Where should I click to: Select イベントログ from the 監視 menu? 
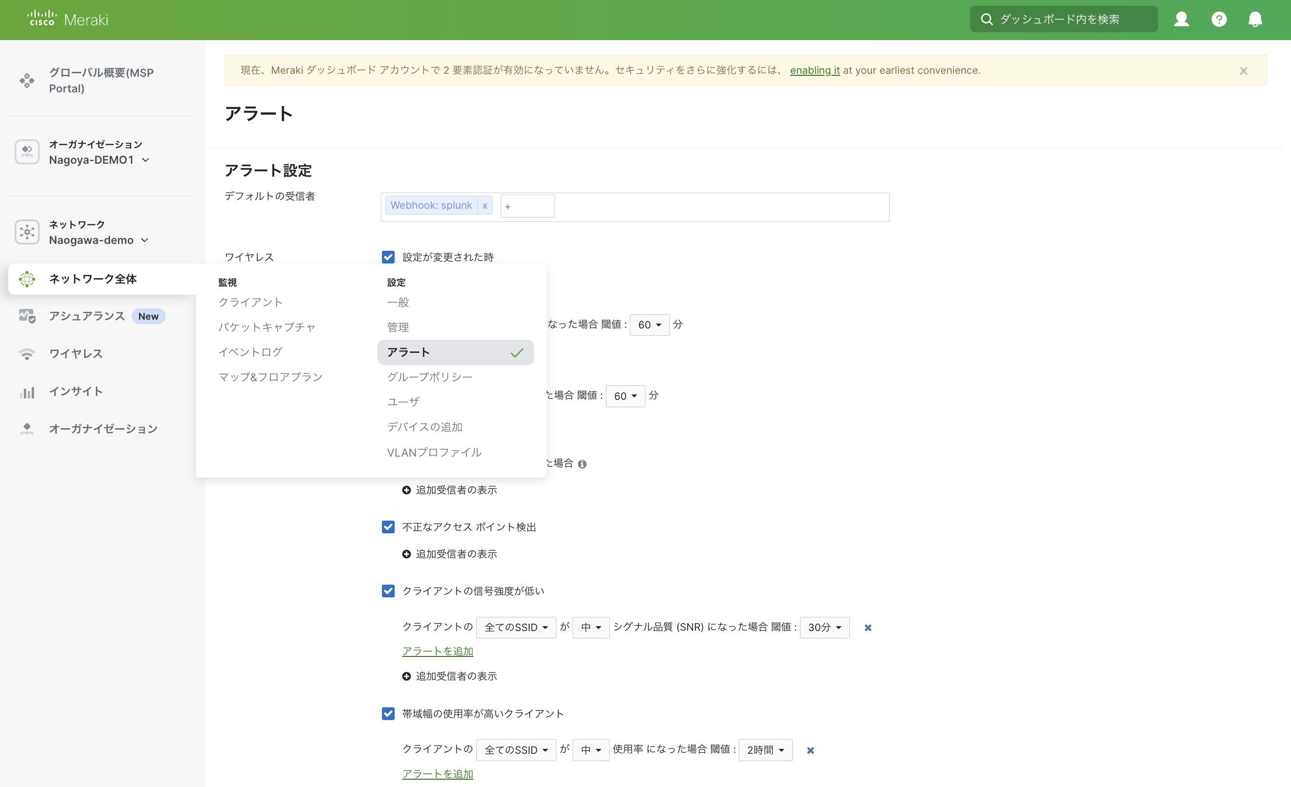tap(250, 352)
